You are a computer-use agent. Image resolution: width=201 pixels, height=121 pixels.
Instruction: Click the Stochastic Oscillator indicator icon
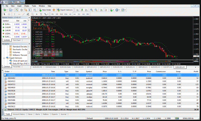[x=11, y=50]
